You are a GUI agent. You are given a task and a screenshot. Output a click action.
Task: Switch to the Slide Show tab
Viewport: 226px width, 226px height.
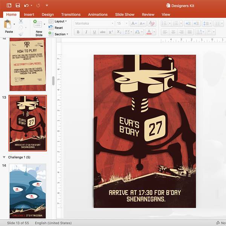click(125, 15)
